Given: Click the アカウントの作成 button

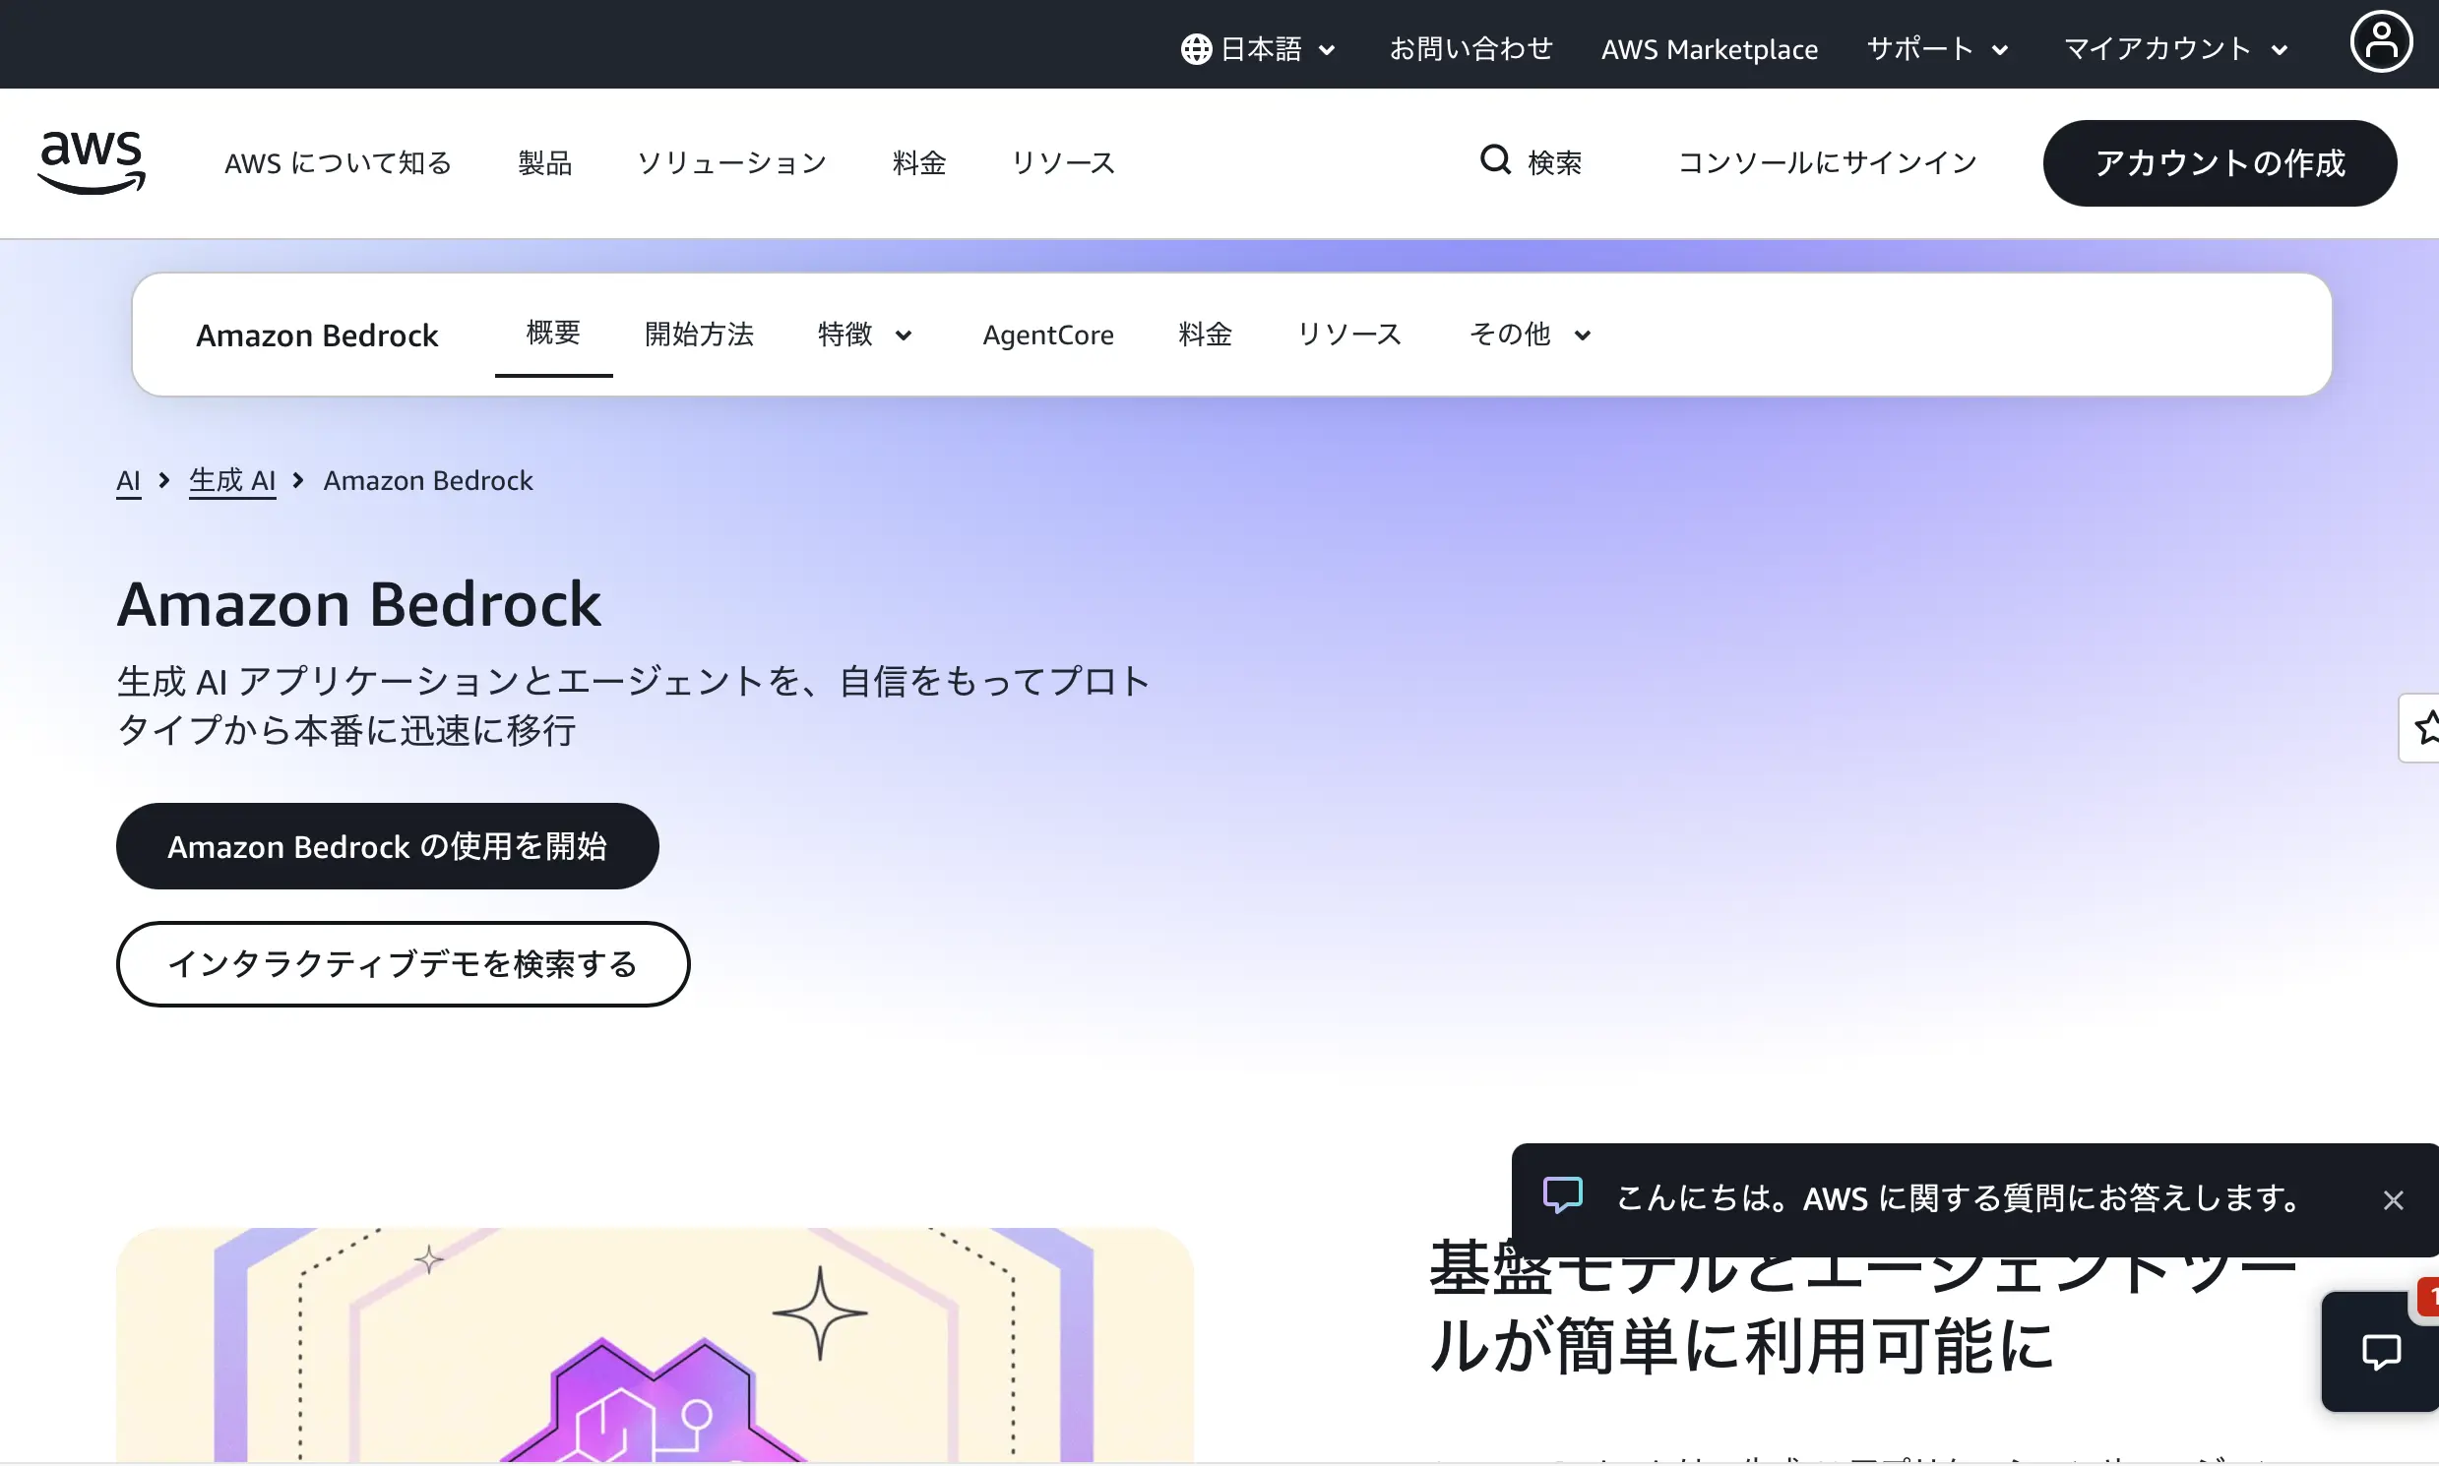Looking at the screenshot, I should (x=2220, y=163).
